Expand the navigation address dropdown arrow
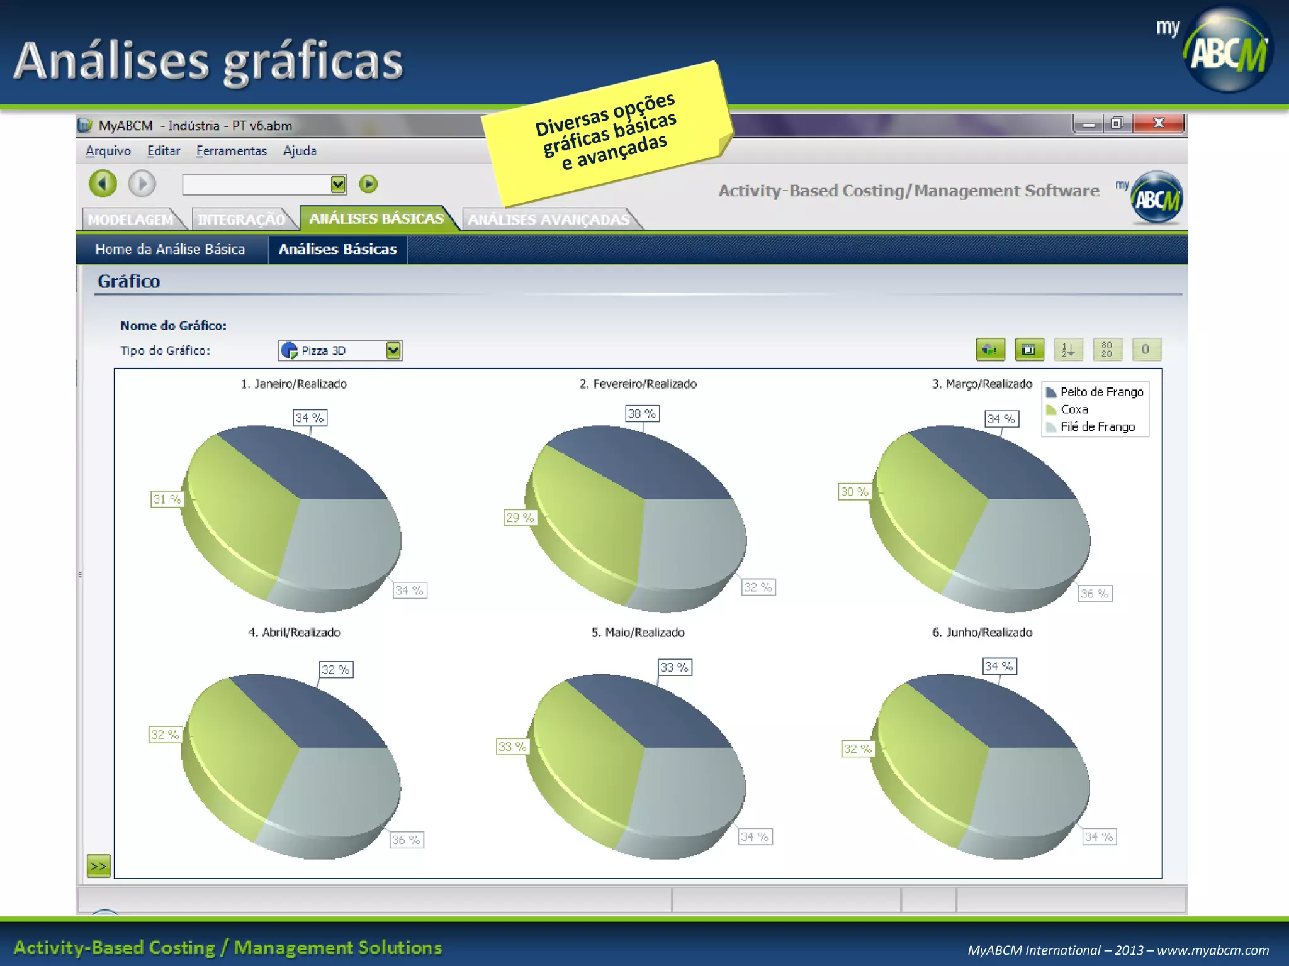 click(338, 184)
